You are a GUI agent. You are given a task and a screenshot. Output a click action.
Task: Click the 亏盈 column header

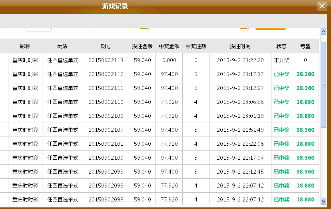(305, 46)
